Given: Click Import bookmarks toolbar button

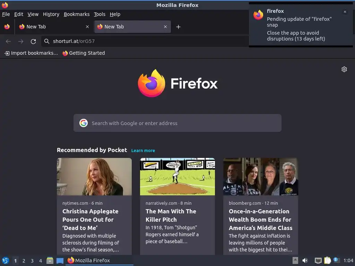Looking at the screenshot, I should (31, 53).
